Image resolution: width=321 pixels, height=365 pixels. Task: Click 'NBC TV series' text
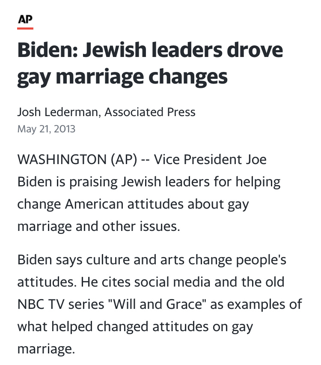[x=61, y=304]
